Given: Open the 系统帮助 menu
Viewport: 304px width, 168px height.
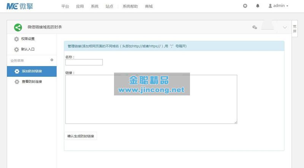Looking at the screenshot, I should 130,6.
